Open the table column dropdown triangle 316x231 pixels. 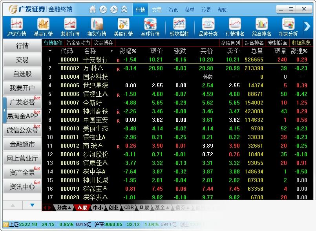click(50, 51)
